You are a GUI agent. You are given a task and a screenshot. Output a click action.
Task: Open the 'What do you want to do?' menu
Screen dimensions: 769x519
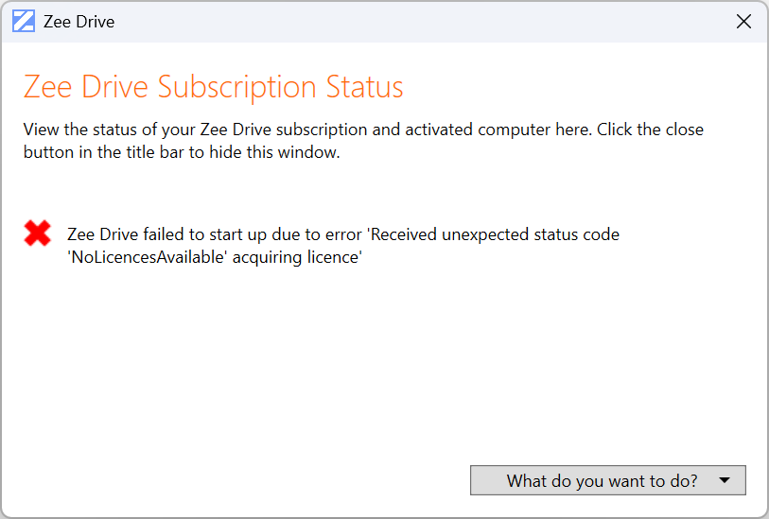pos(602,480)
